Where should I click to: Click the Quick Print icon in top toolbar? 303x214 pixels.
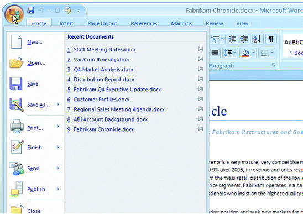67,10
